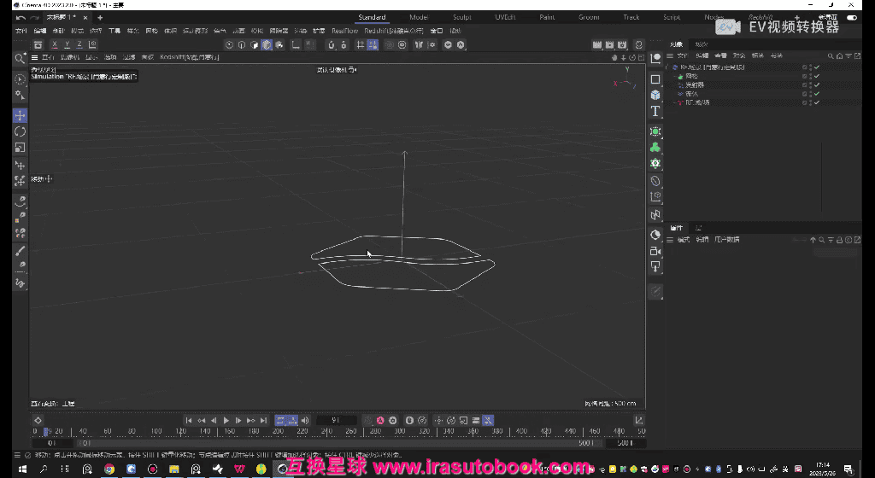Open RealFlow menu in menu bar

[345, 32]
